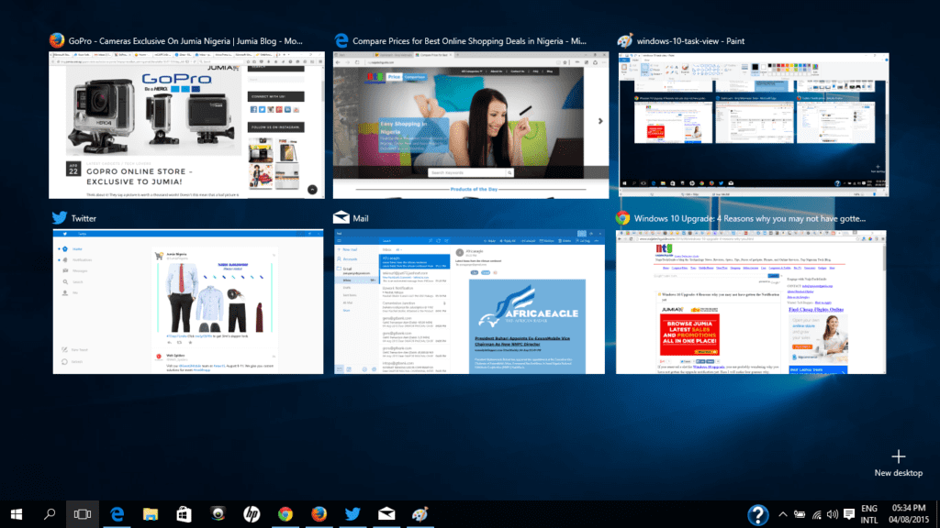
Task: Switch to the Mail window thumbnail
Action: click(x=469, y=302)
